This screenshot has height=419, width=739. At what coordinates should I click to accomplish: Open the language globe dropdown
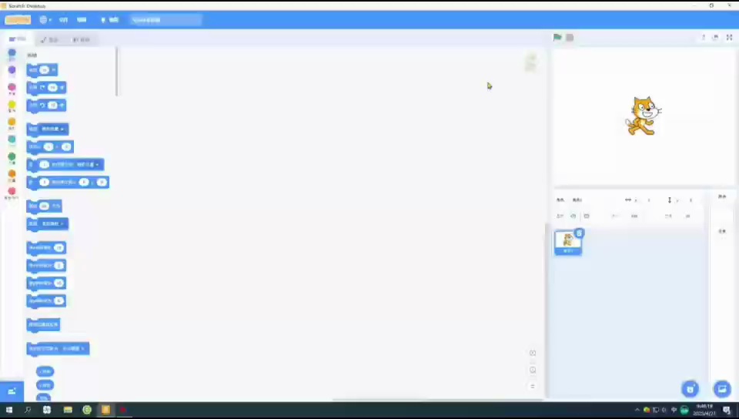point(45,20)
